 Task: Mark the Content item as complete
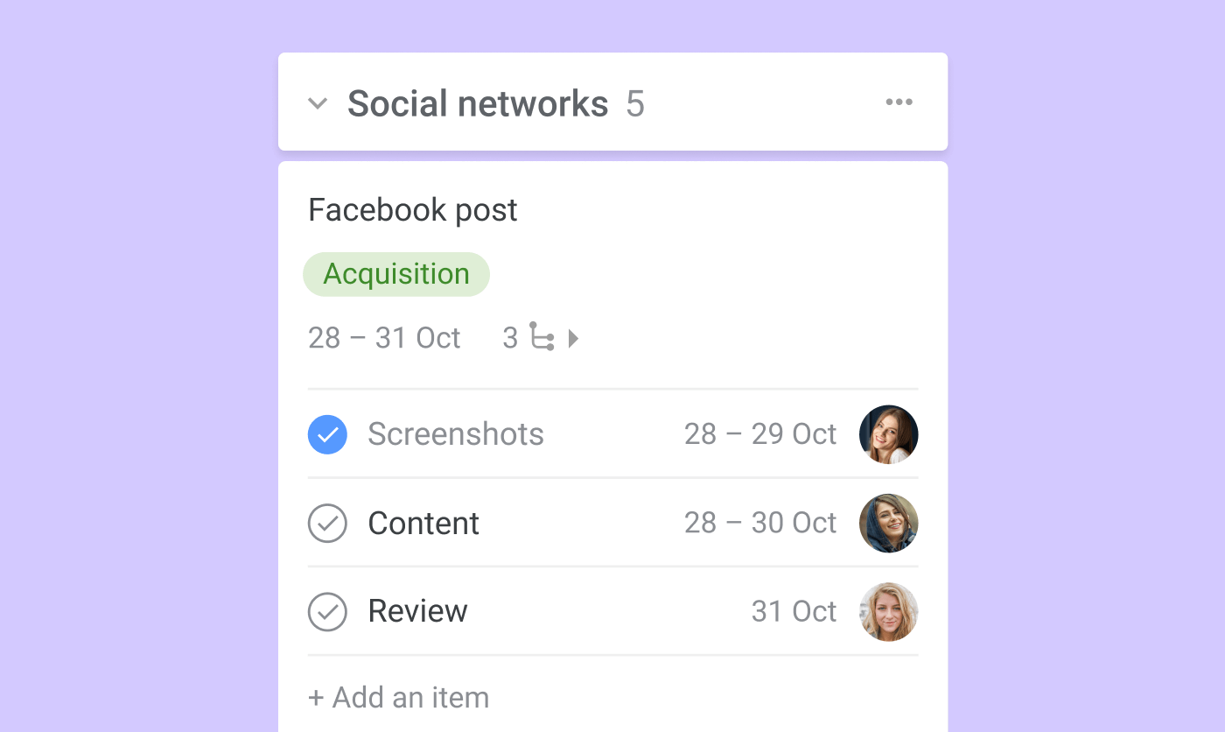327,523
